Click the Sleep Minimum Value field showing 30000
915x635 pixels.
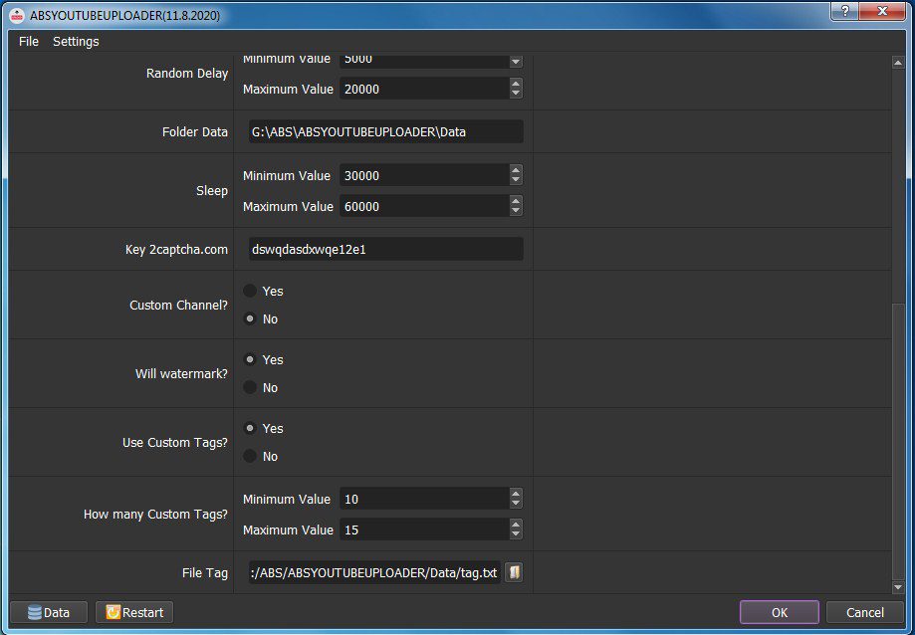coord(424,175)
